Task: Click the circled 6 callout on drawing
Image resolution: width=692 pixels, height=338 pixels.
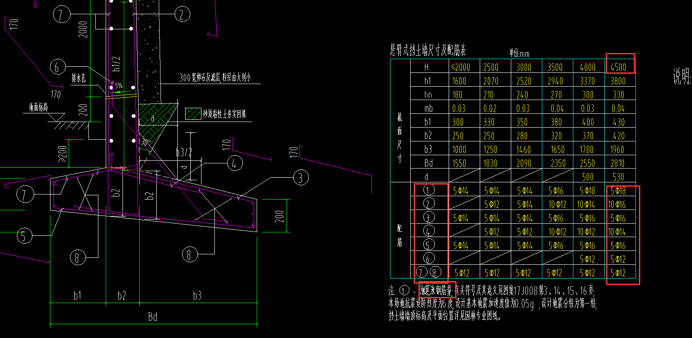Action: coord(58,67)
